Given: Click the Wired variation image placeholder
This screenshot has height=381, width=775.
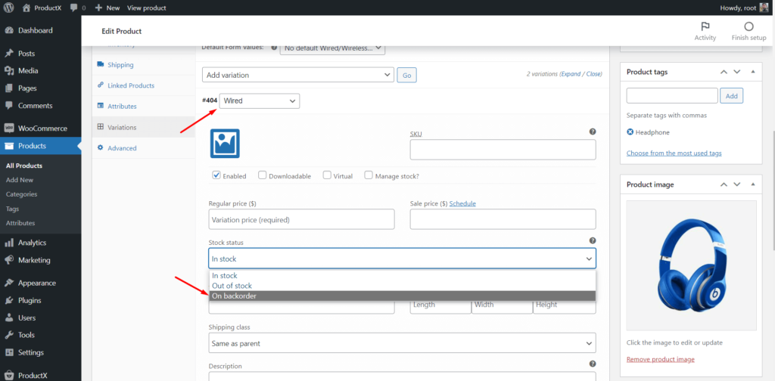Looking at the screenshot, I should pyautogui.click(x=225, y=143).
